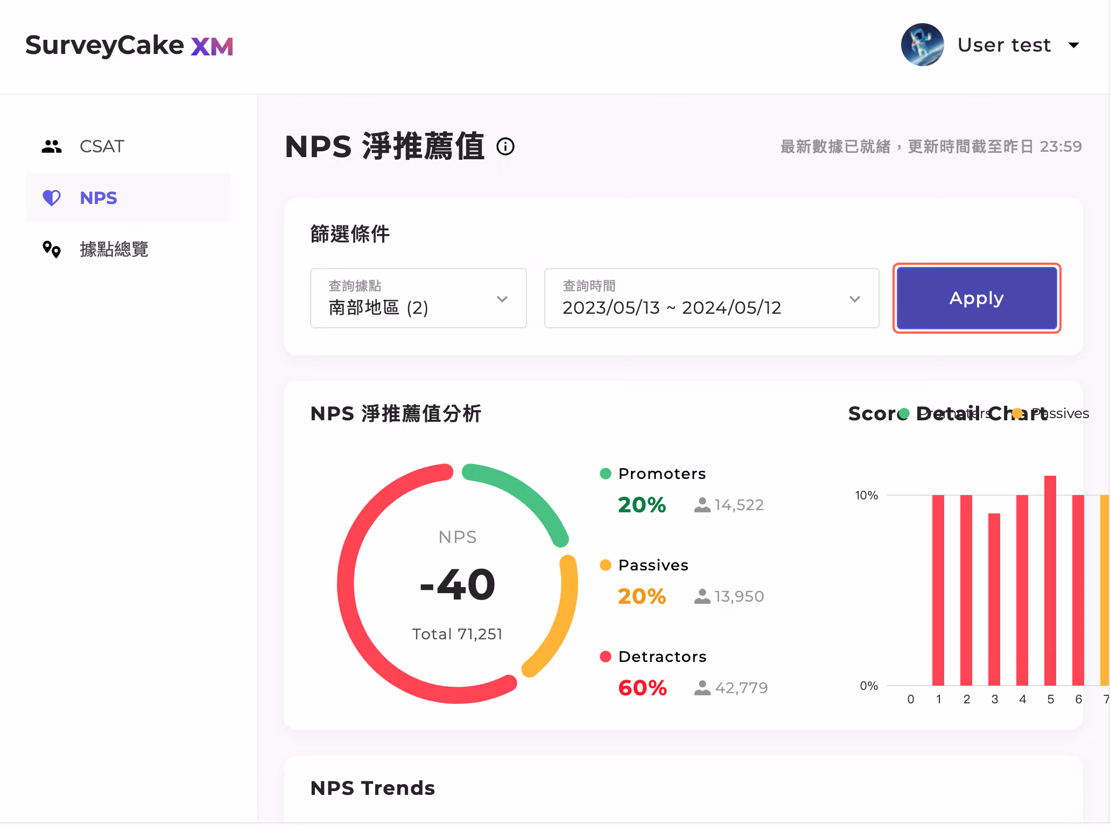Click the red bar for score 4
The image size is (1110, 825).
[x=1022, y=590]
